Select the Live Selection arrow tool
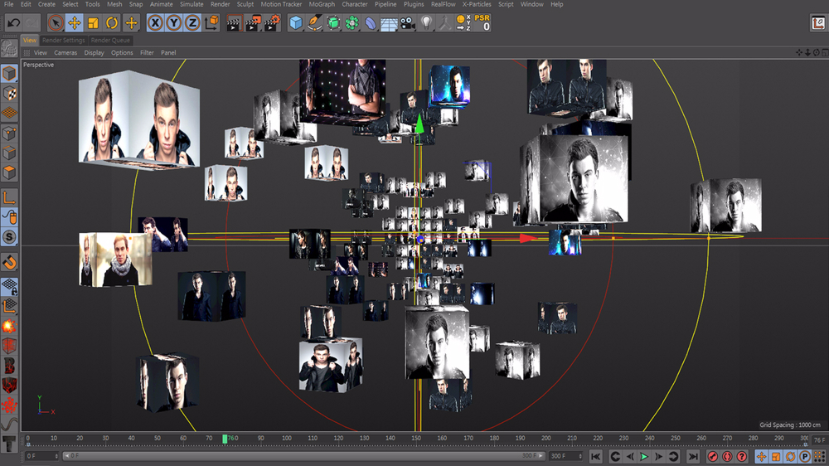This screenshot has height=466, width=829. [56, 22]
